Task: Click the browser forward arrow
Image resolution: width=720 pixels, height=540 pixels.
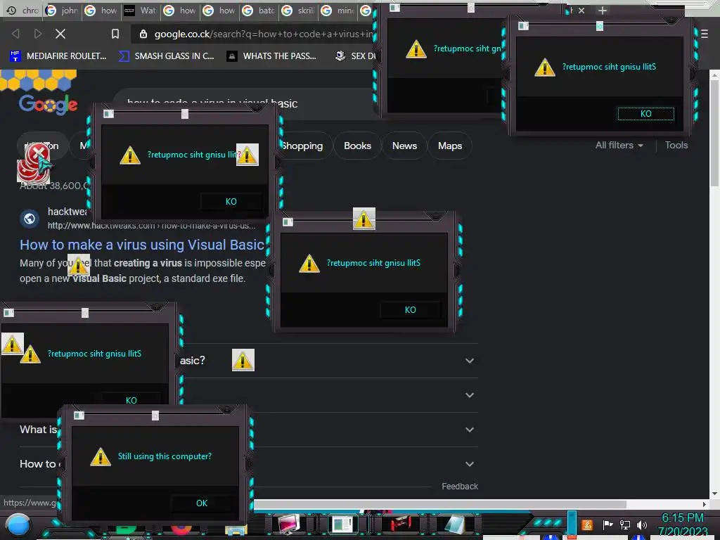Action: click(x=38, y=34)
